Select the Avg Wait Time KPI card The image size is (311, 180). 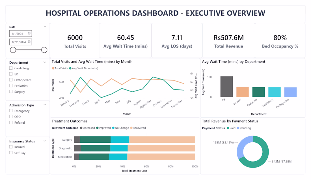click(x=126, y=40)
